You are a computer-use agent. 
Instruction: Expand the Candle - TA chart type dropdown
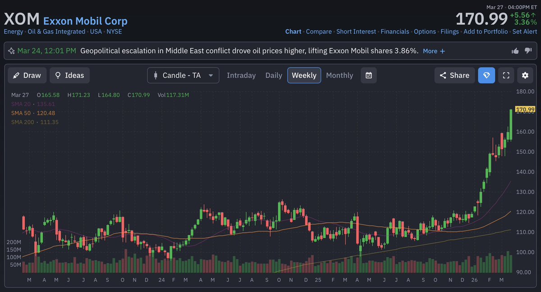(183, 75)
